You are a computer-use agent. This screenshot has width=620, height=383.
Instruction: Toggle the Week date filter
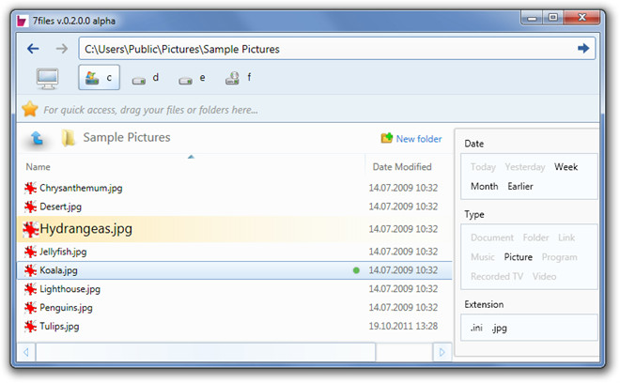point(566,167)
